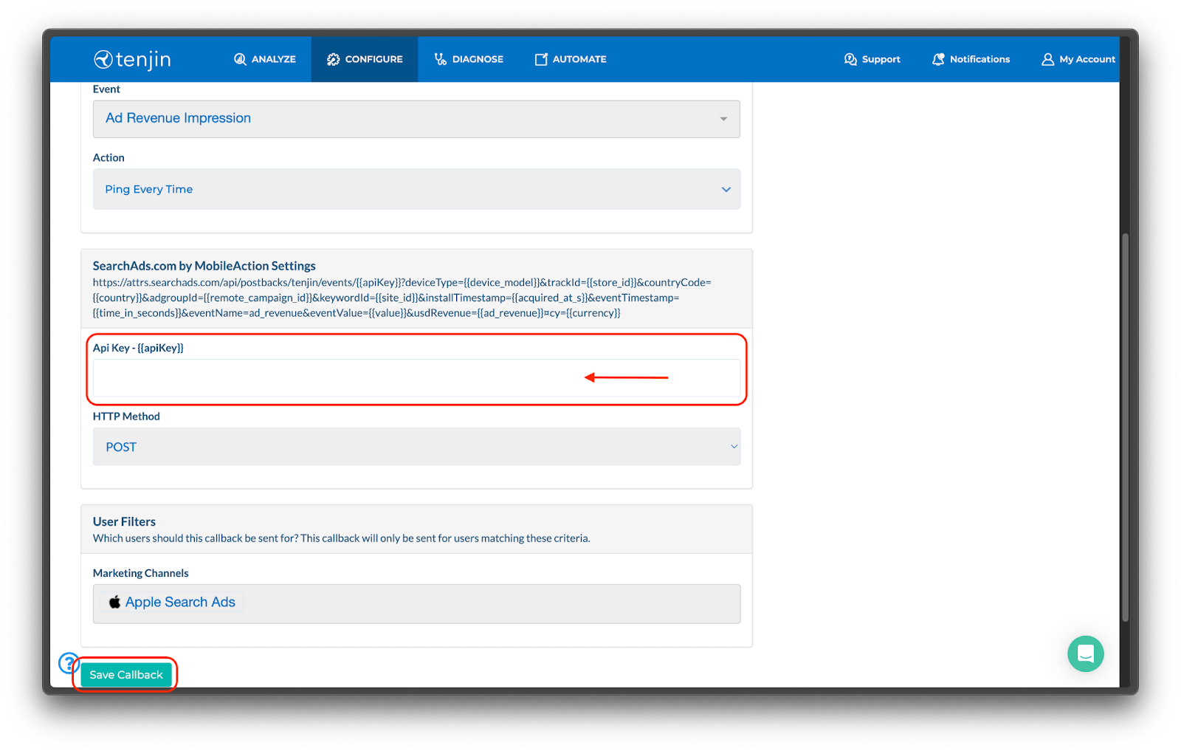Click the Diagnose stethoscope icon

click(440, 59)
